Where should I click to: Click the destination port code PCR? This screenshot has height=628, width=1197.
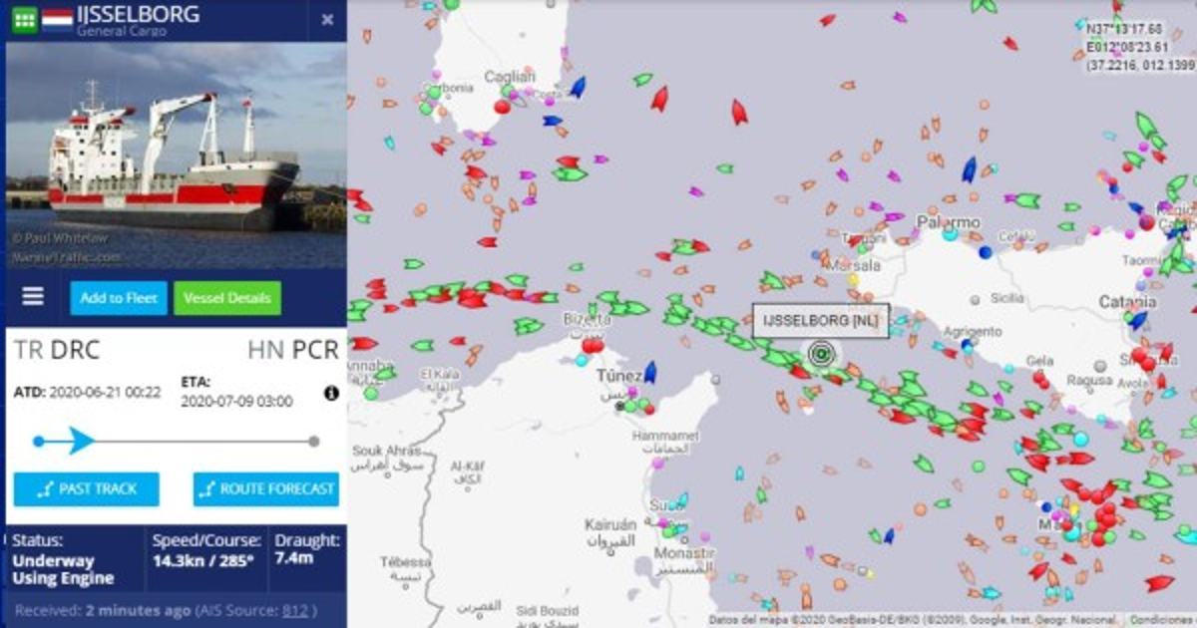(315, 350)
